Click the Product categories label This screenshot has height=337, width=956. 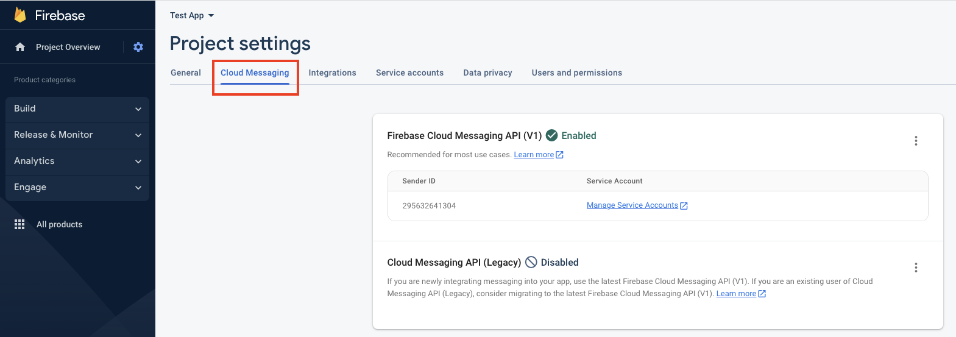click(x=44, y=80)
